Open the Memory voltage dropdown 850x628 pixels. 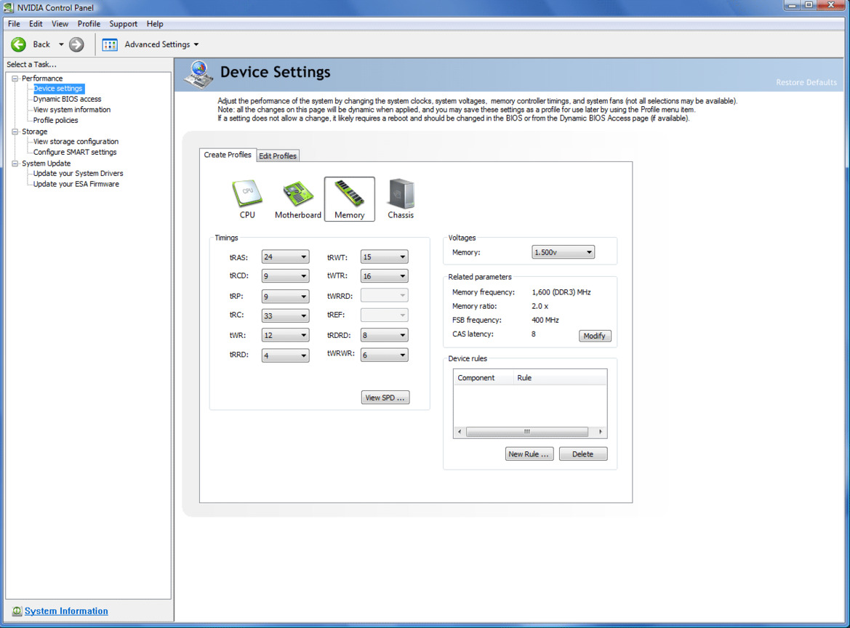(x=563, y=252)
